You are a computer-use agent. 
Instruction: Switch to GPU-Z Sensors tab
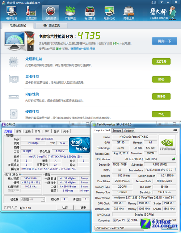point(117,130)
